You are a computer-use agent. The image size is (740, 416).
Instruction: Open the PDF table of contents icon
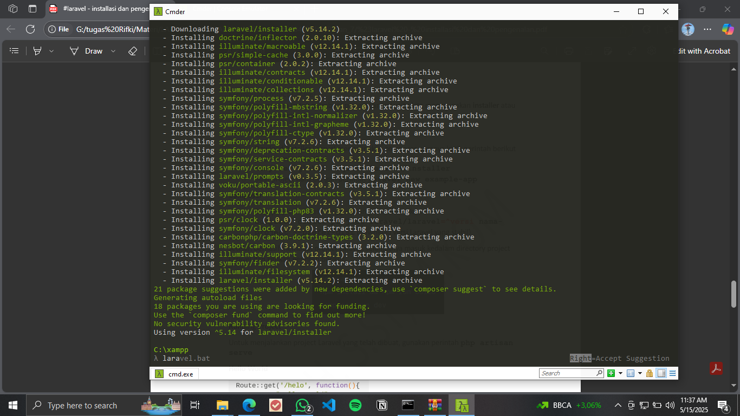tap(15, 51)
